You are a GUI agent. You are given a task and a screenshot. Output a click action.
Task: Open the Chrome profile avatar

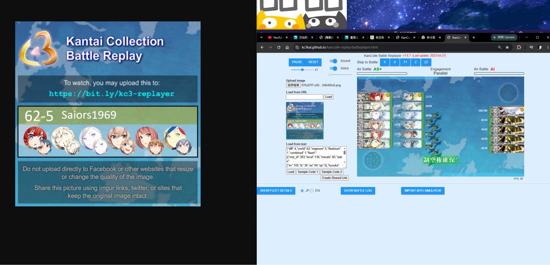pos(540,48)
